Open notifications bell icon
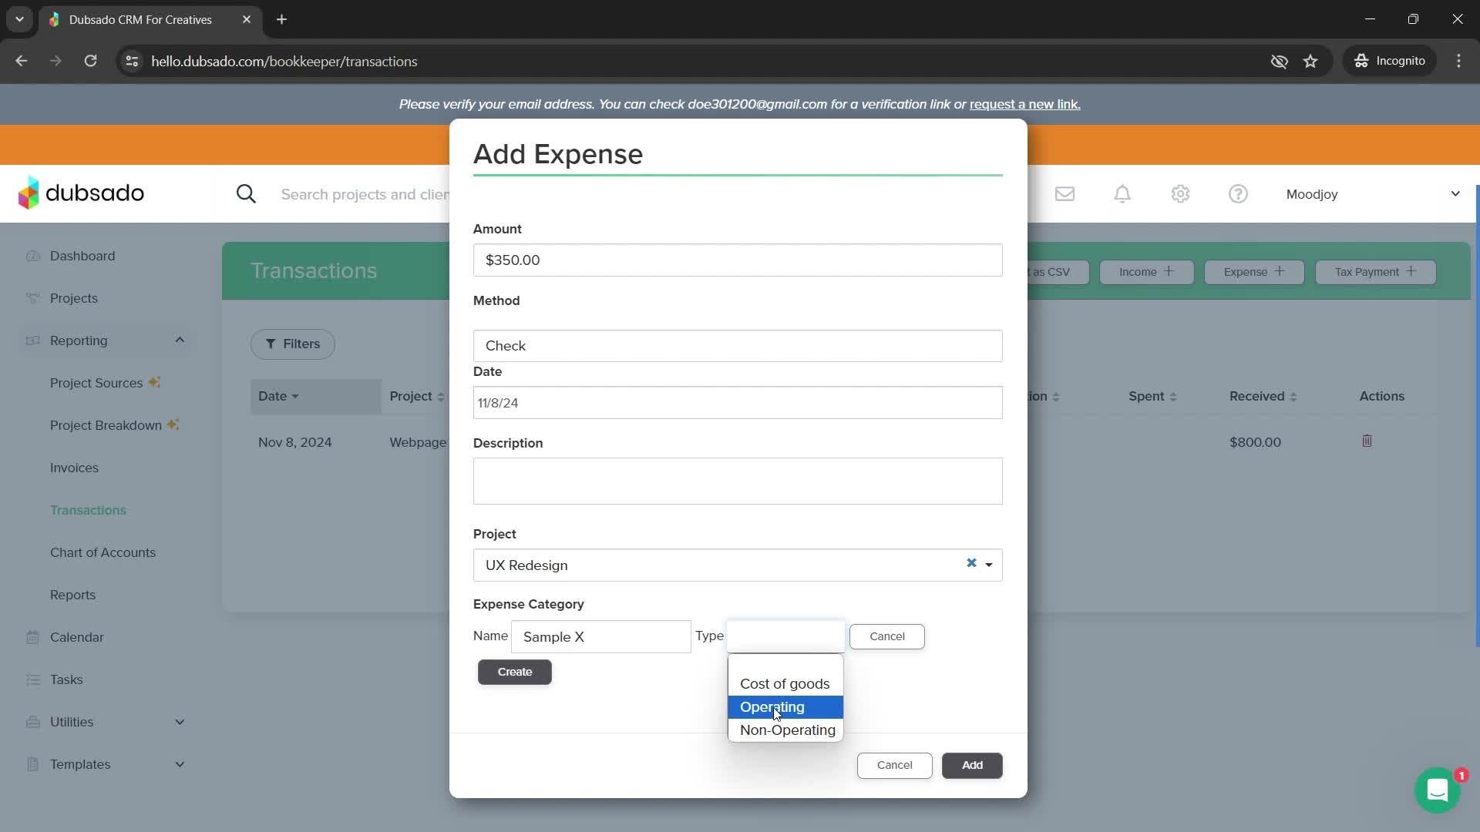Image resolution: width=1480 pixels, height=832 pixels. 1122,194
